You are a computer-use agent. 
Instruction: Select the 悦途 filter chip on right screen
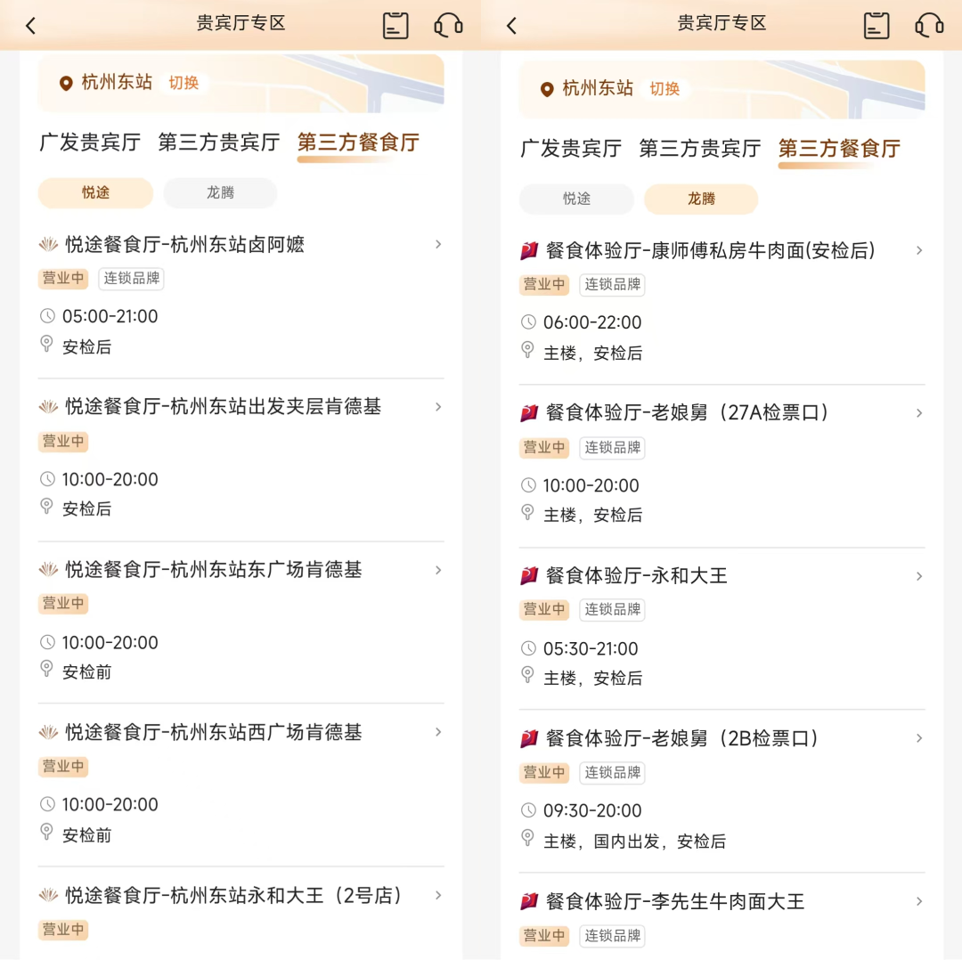(x=576, y=199)
